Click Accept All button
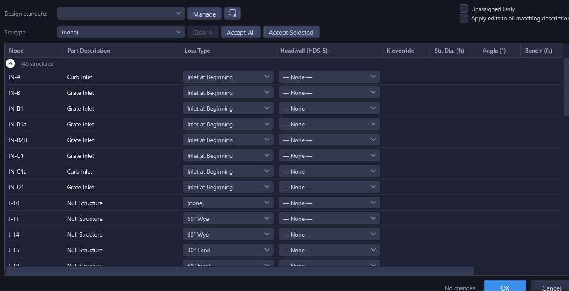 point(241,32)
